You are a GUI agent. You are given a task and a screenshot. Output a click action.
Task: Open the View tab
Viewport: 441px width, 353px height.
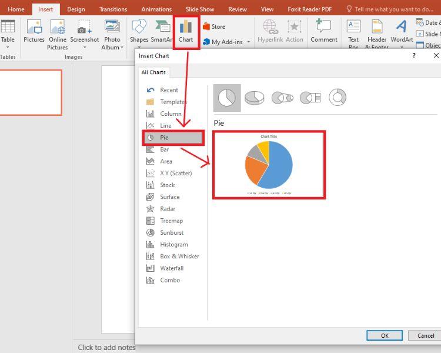tap(267, 9)
